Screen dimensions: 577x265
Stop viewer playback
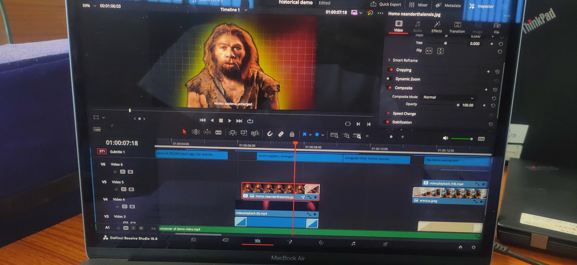click(x=221, y=120)
